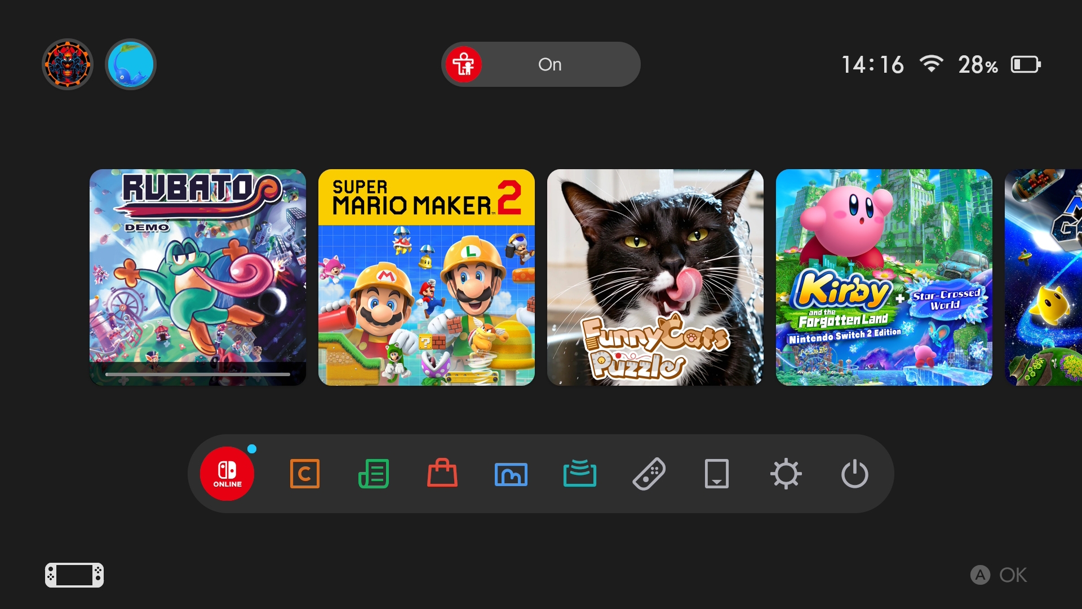Select the Bowser user profile

(68, 64)
